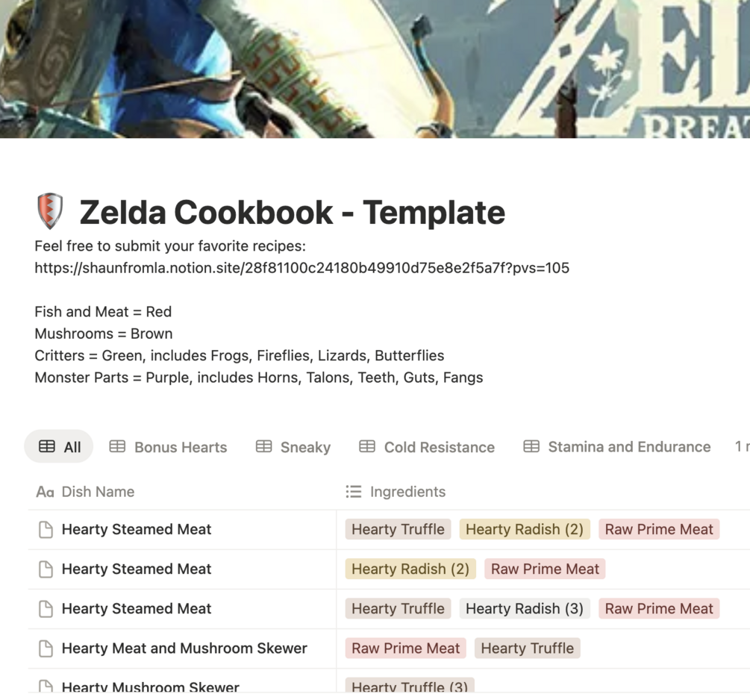Open the Ingredients column header menu
The height and width of the screenshot is (694, 750).
[x=407, y=492]
